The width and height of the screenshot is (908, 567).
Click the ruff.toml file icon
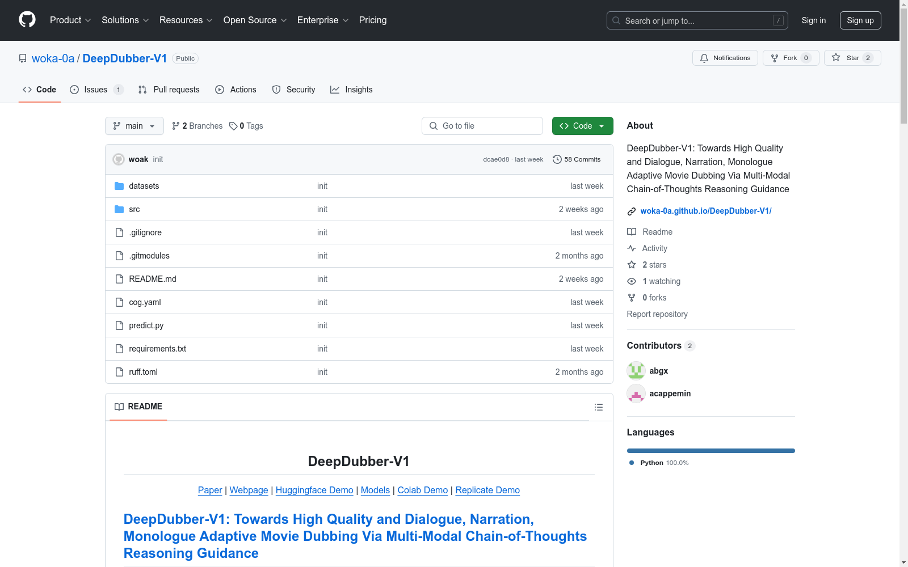pyautogui.click(x=119, y=372)
